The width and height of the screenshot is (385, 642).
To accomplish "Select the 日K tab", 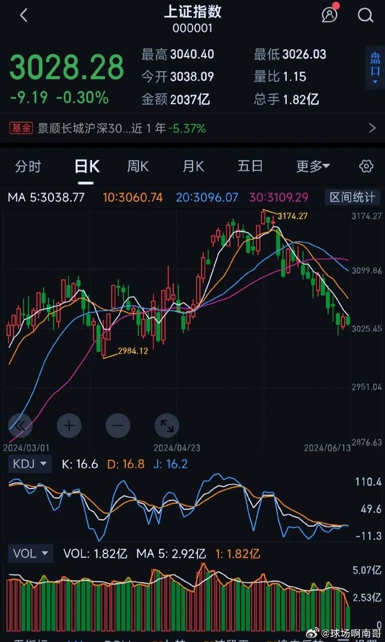I will pos(87,167).
